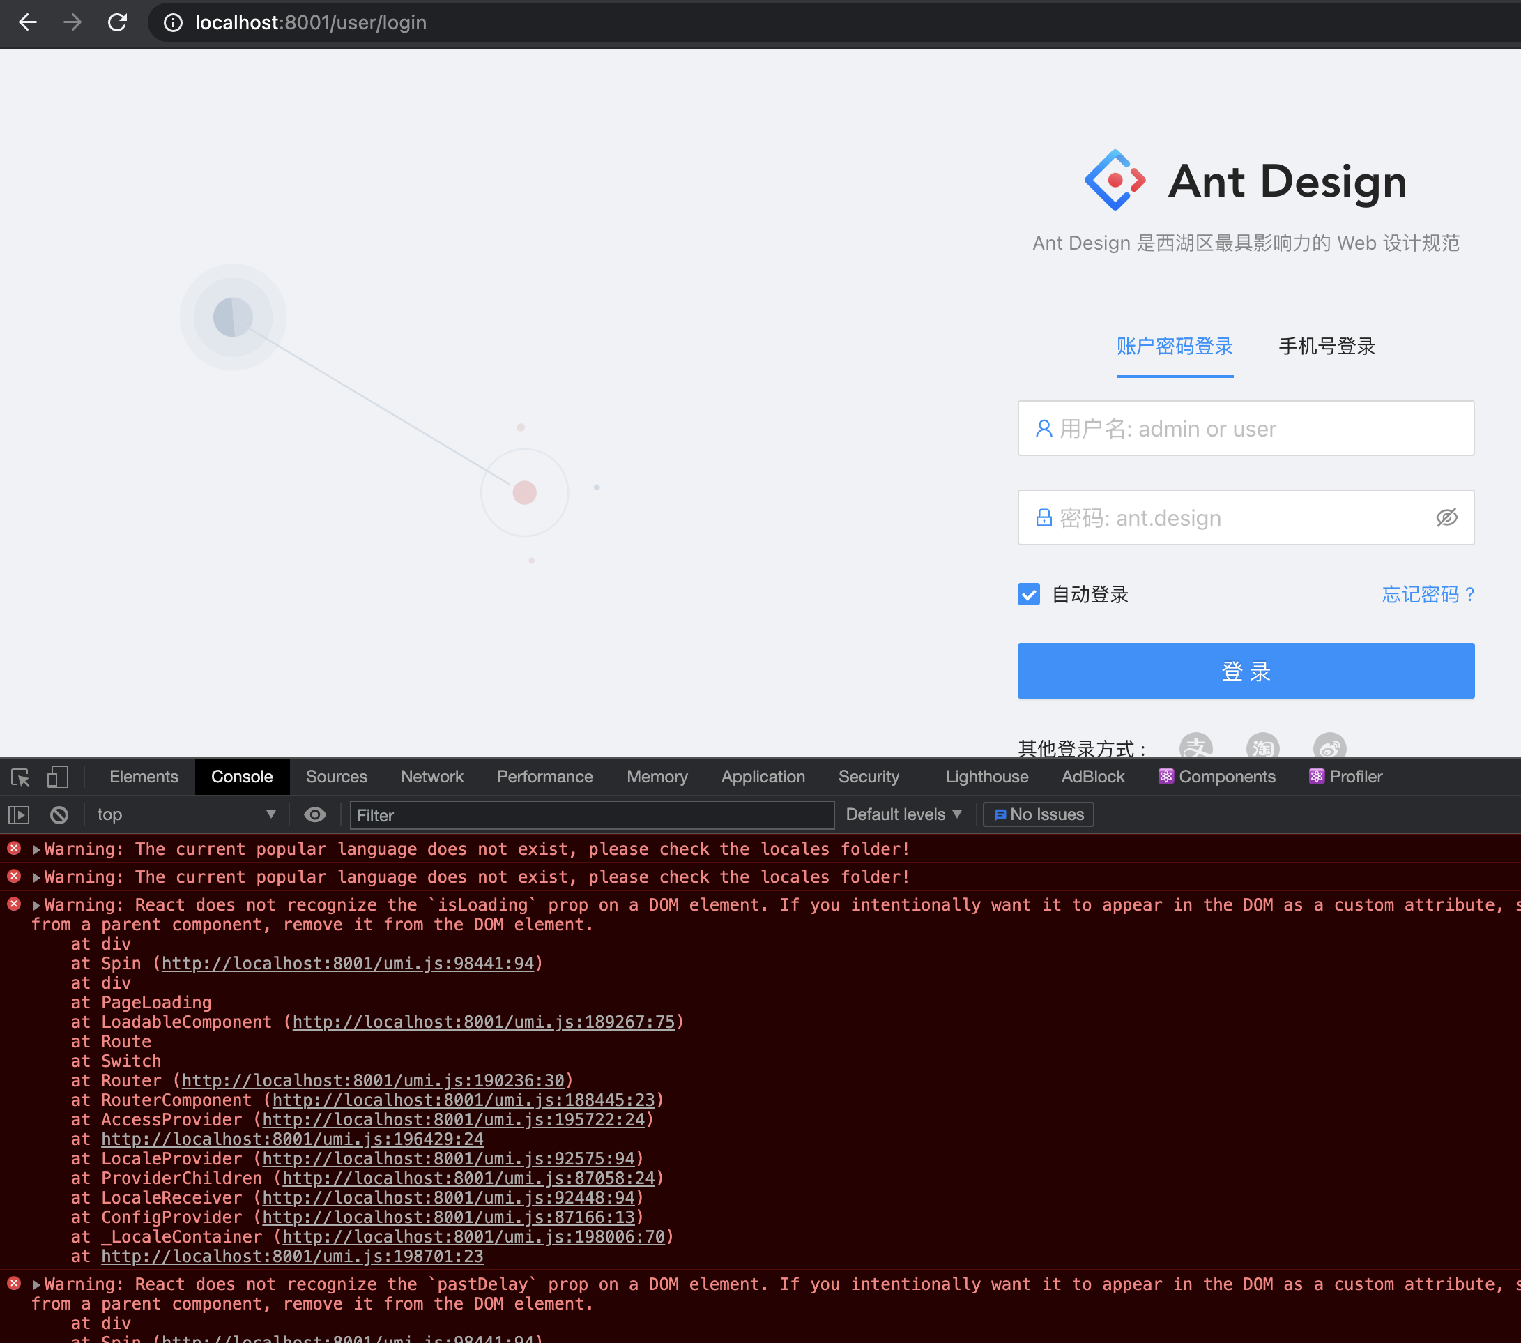Open Spin source link umi.js:98441:94
1521x1343 pixels.
pyautogui.click(x=348, y=964)
